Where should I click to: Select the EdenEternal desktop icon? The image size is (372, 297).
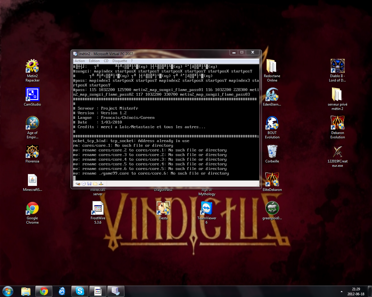tap(272, 97)
